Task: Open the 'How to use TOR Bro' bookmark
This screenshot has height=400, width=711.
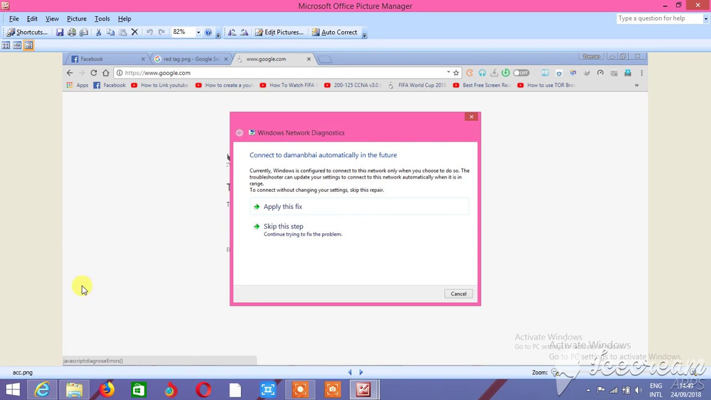Action: (x=546, y=85)
